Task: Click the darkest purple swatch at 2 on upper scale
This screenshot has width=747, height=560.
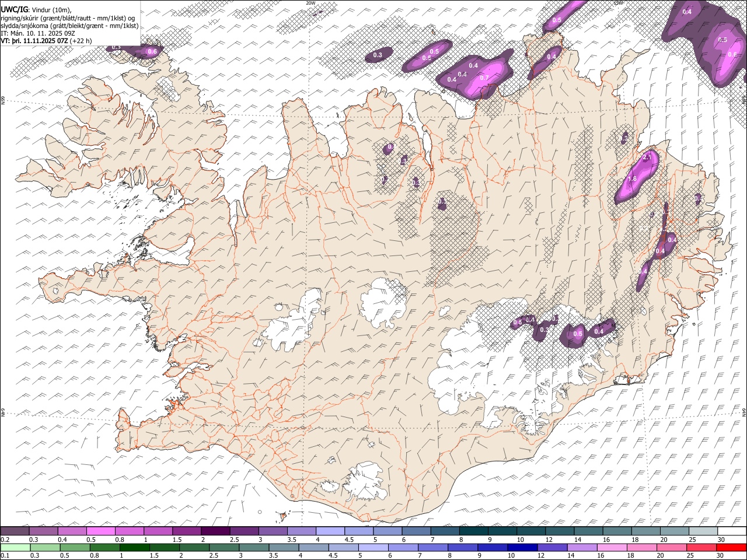Action: [215, 531]
